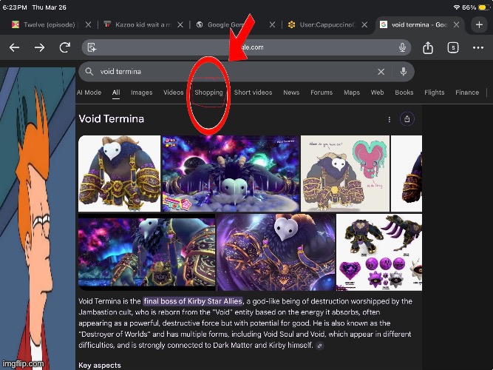Switch to Videos results
Screen dimensions: 493x370
(173, 92)
